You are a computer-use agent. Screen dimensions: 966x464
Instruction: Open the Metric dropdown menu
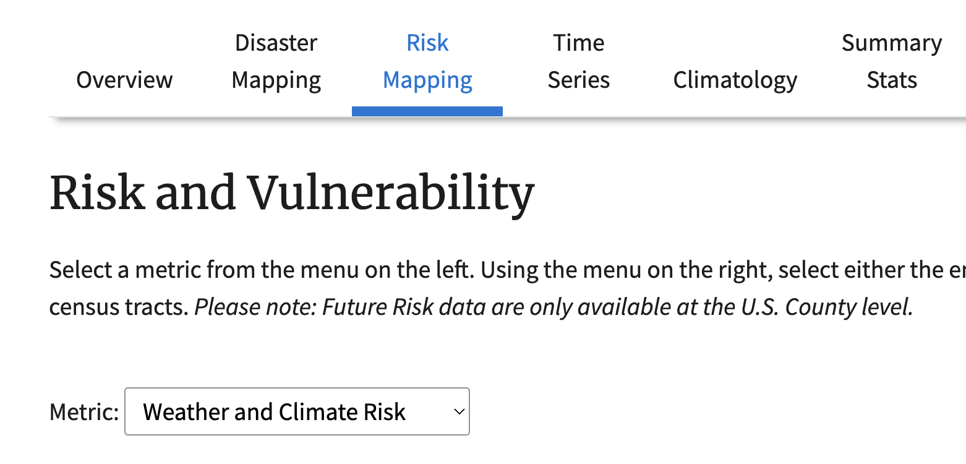(297, 411)
